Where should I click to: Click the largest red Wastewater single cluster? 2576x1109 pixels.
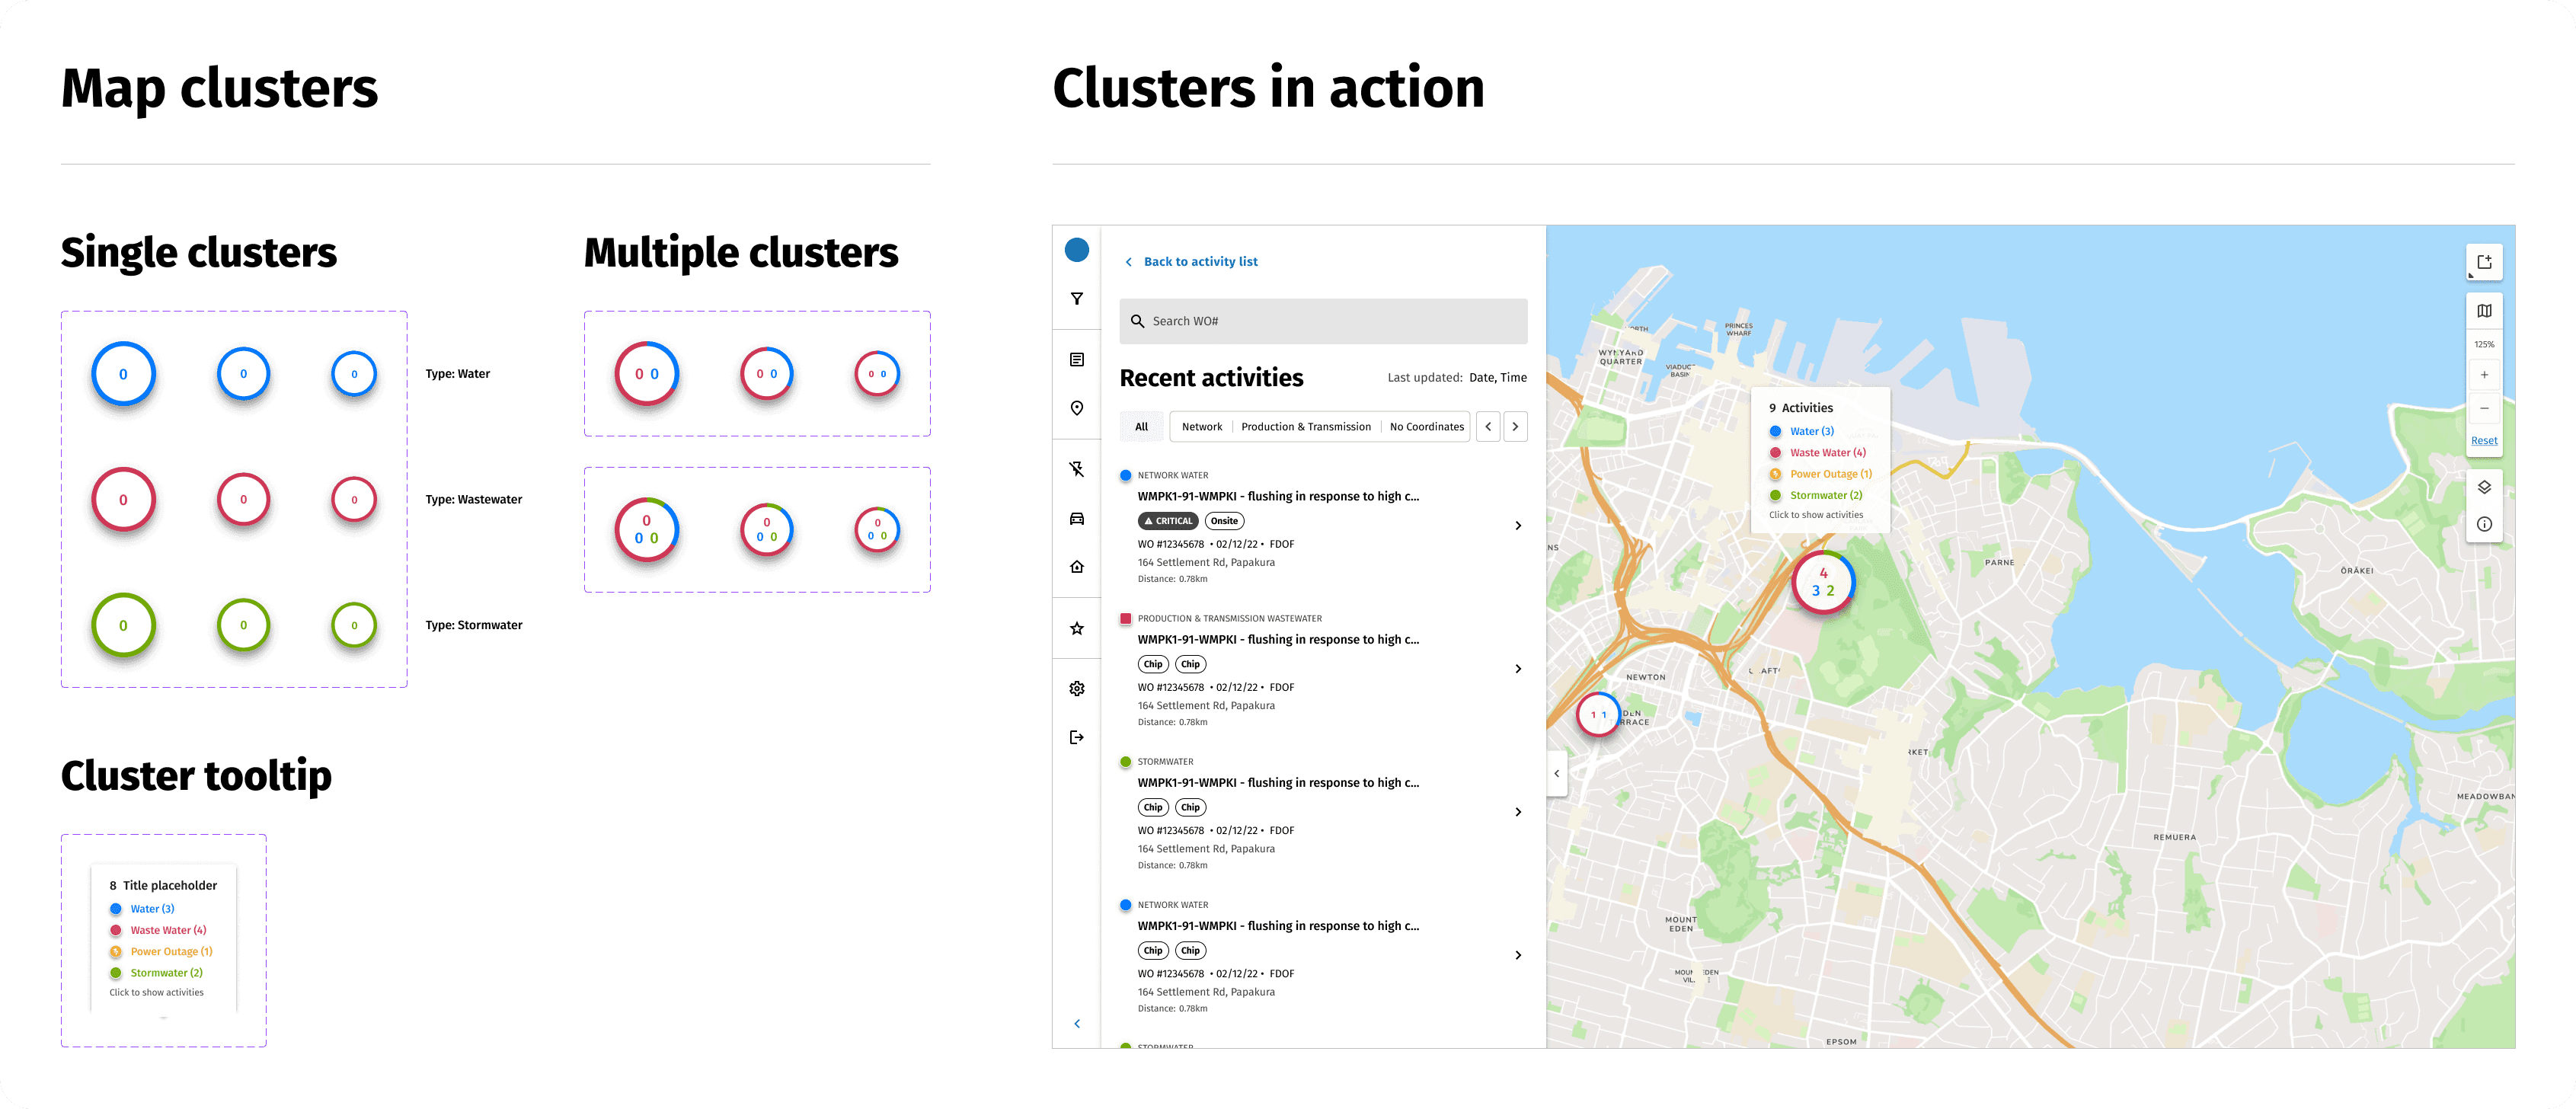(123, 500)
